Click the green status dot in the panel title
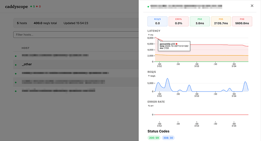261x141 pixels. [148, 7]
